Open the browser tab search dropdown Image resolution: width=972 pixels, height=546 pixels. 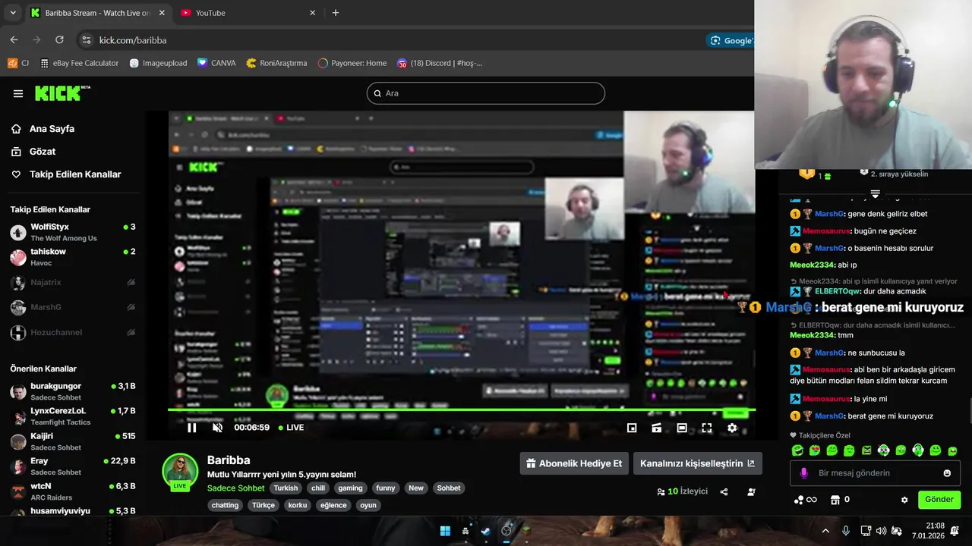tap(12, 13)
